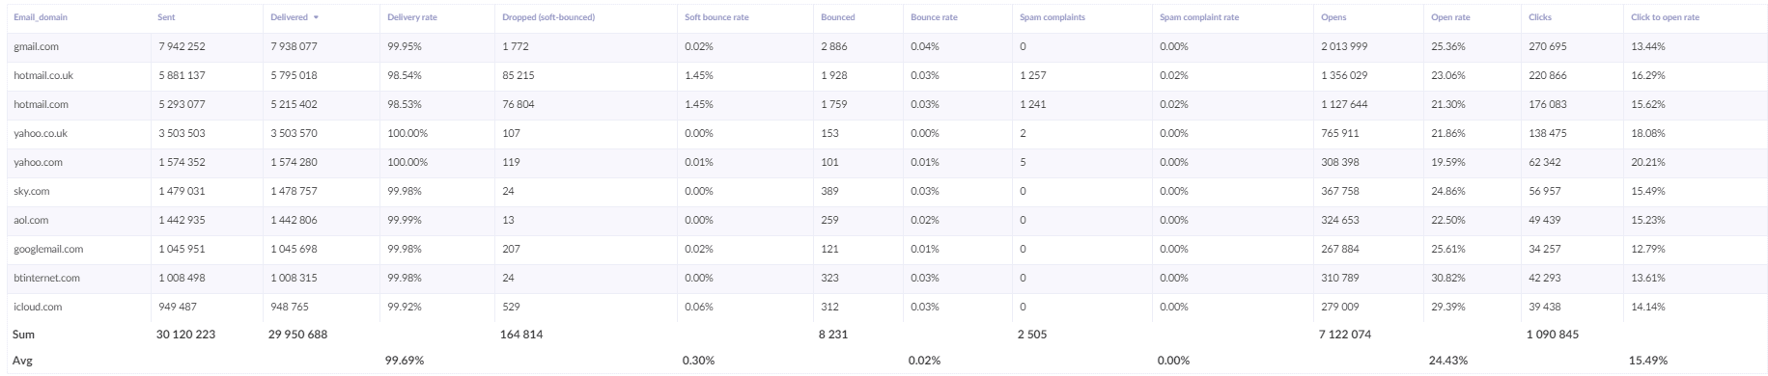Viewport: 1768px width, 376px height.
Task: Click the Open rate column header
Action: click(1450, 18)
